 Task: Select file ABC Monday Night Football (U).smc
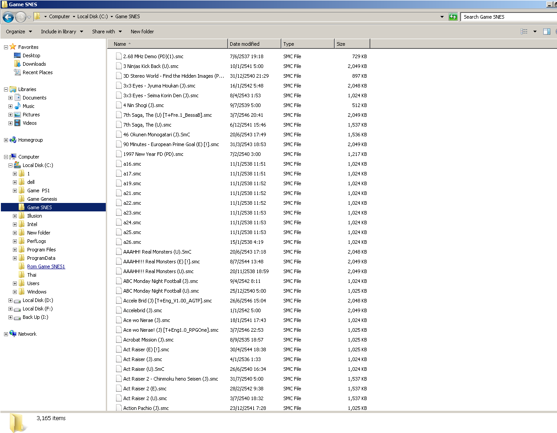tap(161, 291)
